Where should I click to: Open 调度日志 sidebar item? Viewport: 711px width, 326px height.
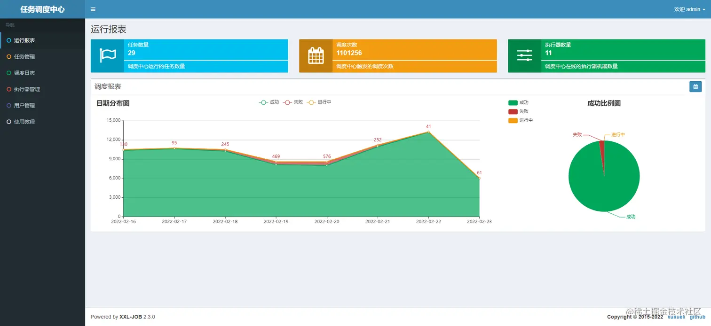tap(42, 73)
